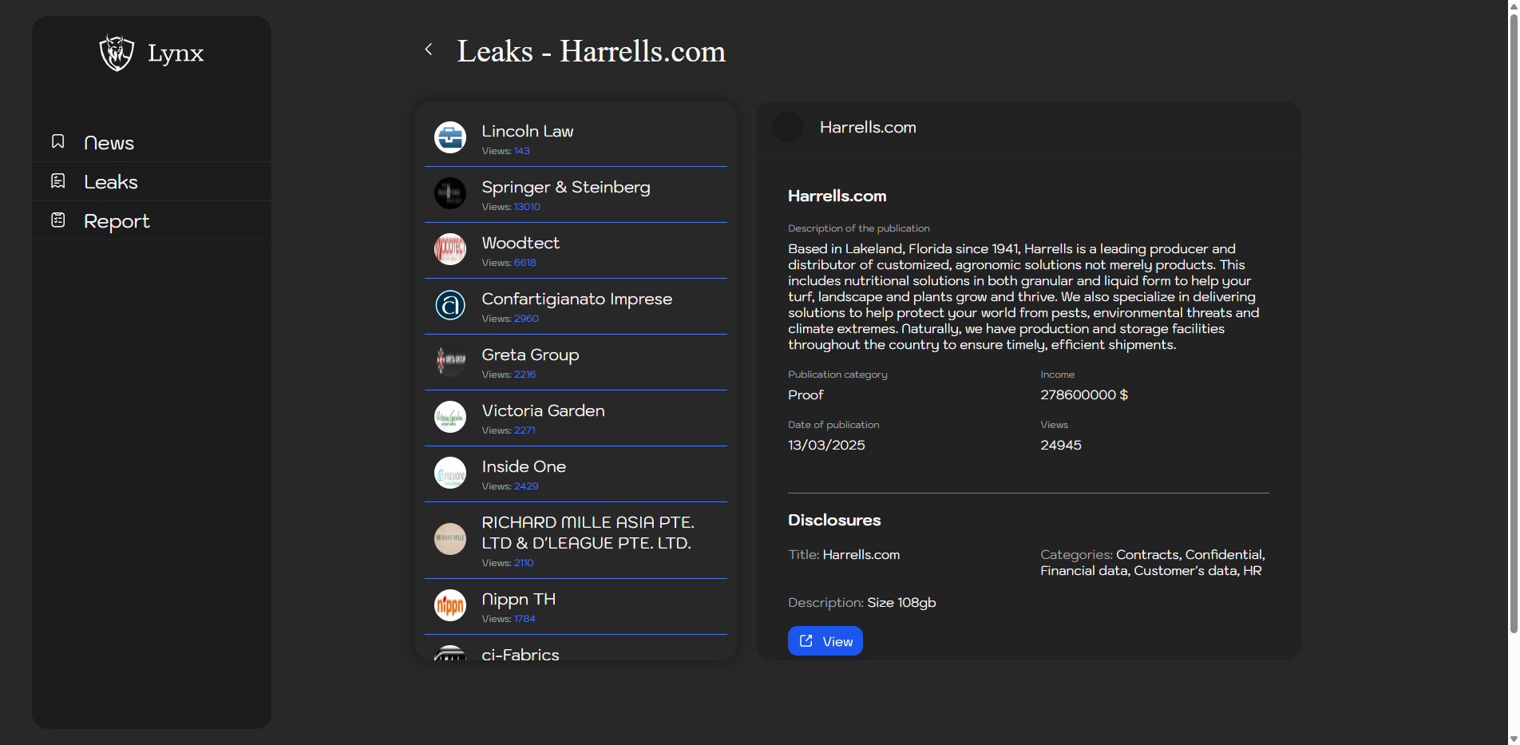The height and width of the screenshot is (745, 1520).
Task: Open the Leaks sidebar menu item
Action: pyautogui.click(x=111, y=182)
